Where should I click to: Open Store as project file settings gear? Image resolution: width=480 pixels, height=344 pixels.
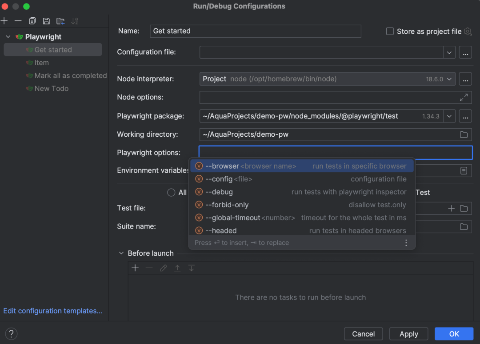pyautogui.click(x=468, y=31)
